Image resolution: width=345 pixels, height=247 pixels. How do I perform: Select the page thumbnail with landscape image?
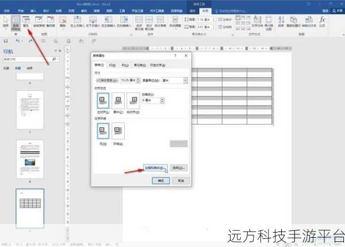(x=30, y=159)
